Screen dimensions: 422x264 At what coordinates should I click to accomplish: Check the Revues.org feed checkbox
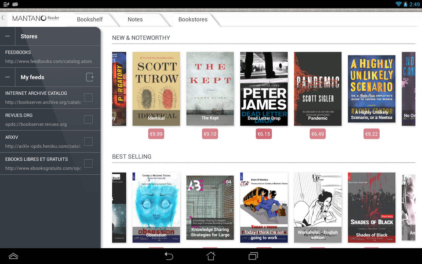(x=88, y=119)
